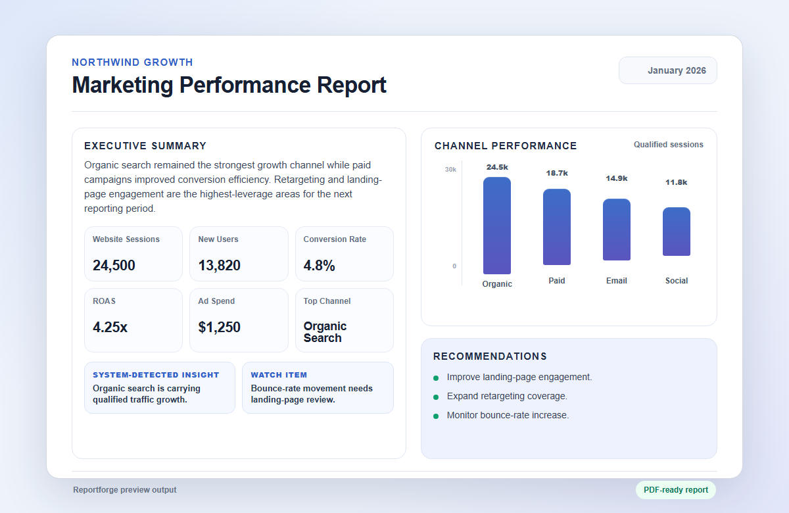Viewport: 789px width, 513px height.
Task: Click the Recommendations heading
Action: point(490,356)
